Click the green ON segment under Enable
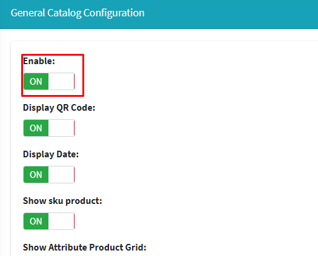 coord(36,82)
